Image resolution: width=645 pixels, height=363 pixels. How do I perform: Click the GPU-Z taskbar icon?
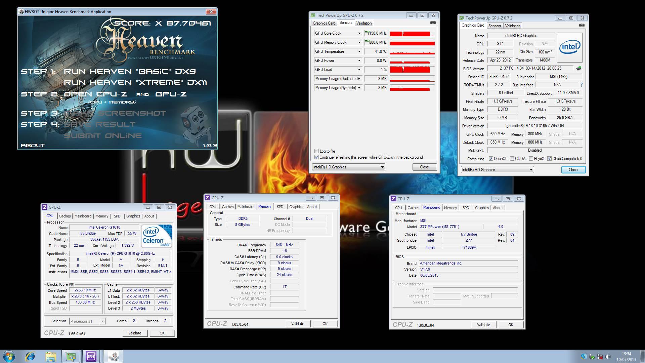pos(71,356)
